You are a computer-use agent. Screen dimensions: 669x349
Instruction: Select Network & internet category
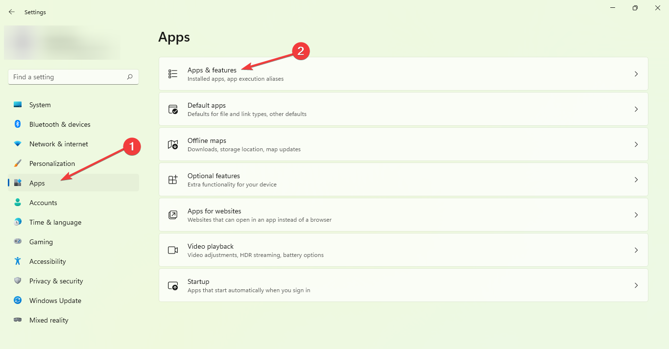pos(73,144)
